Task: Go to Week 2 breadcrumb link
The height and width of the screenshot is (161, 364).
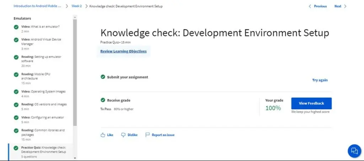Action: [x=77, y=6]
